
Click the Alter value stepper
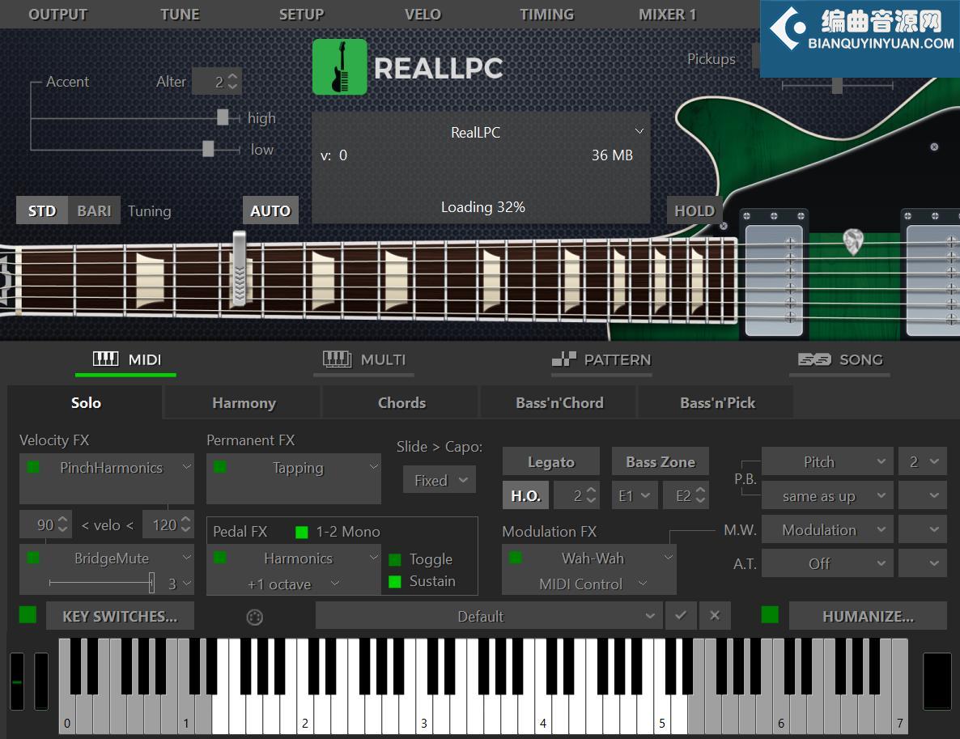(x=232, y=82)
